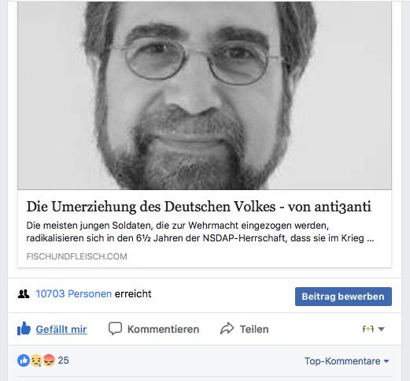The height and width of the screenshot is (381, 410).
Task: Click the speech bubble comment icon
Action: 115,328
